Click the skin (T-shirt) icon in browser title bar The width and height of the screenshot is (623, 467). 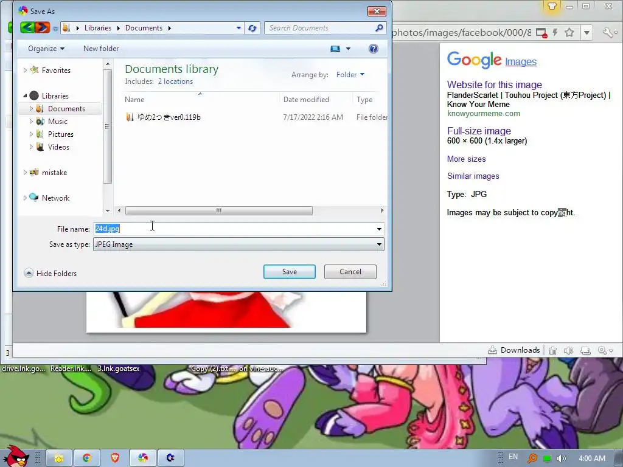(x=551, y=6)
